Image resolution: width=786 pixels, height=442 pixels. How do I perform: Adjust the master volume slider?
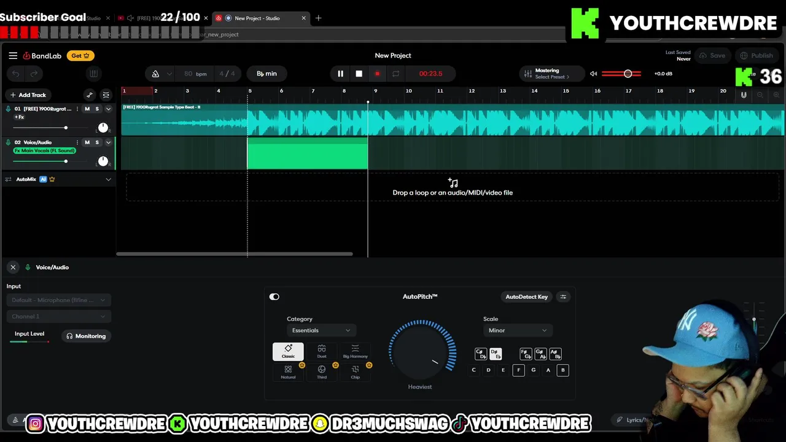point(621,74)
